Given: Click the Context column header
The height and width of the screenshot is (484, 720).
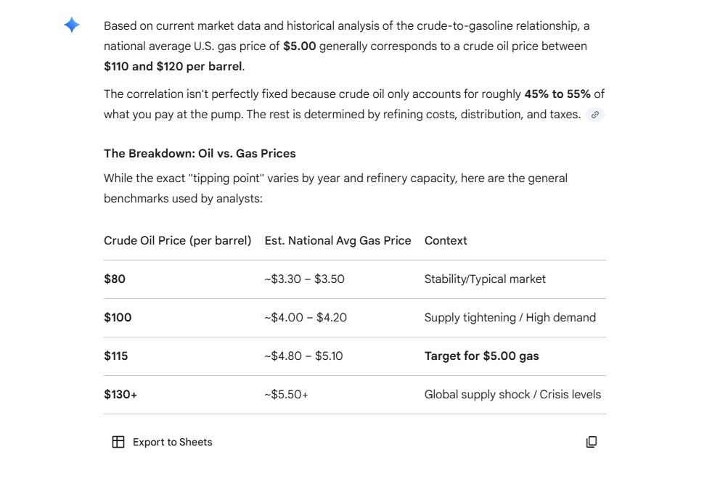Looking at the screenshot, I should pos(446,240).
